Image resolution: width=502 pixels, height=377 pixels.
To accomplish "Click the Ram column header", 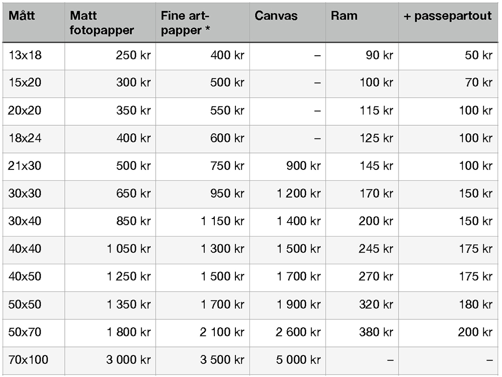I will pos(344,16).
